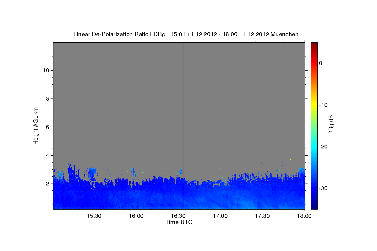
Task: Click the 'LDRg dB' colorbar label
Action: coord(331,126)
